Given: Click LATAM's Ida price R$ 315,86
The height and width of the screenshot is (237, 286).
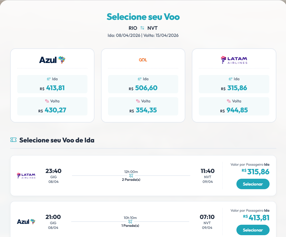Looking at the screenshot, I should click(x=234, y=88).
